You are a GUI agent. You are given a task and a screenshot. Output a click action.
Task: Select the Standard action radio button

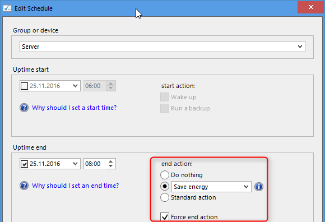click(x=165, y=197)
